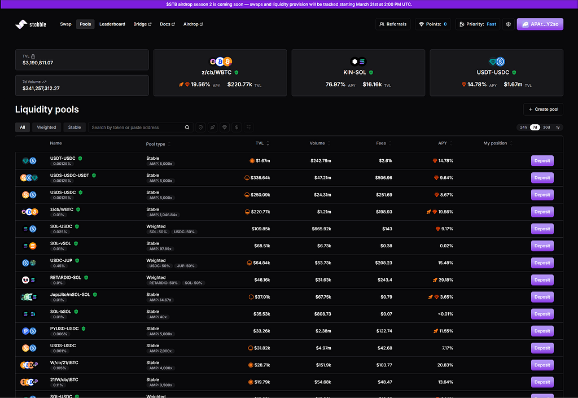Open settings via the gear icon

pyautogui.click(x=509, y=24)
